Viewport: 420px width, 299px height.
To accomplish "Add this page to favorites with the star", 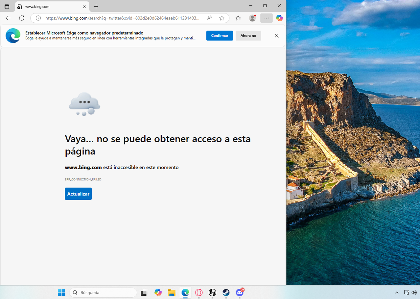I will [x=222, y=18].
